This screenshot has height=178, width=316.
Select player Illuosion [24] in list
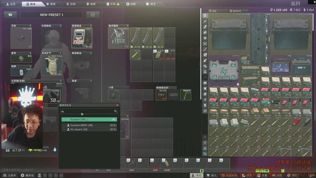(x=89, y=119)
